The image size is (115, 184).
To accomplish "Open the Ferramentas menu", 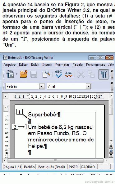I will tap(95, 65).
